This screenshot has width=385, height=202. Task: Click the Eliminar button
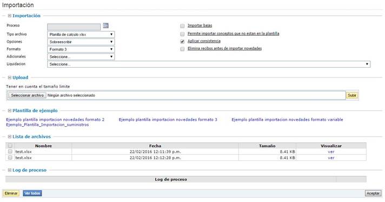coord(11,193)
